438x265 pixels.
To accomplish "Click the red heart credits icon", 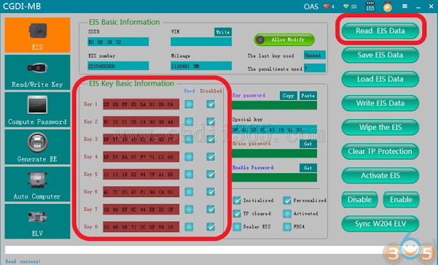I will pos(326,6).
